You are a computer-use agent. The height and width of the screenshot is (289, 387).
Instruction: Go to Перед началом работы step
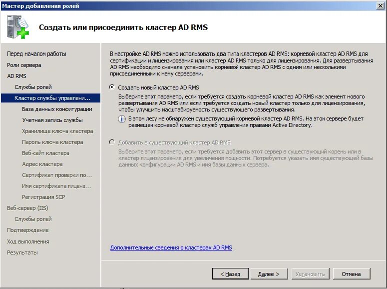point(36,54)
